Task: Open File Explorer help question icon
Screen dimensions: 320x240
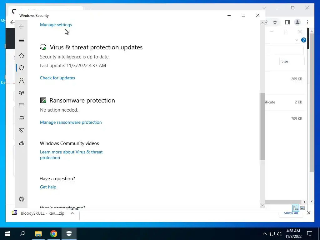Action: (x=304, y=40)
